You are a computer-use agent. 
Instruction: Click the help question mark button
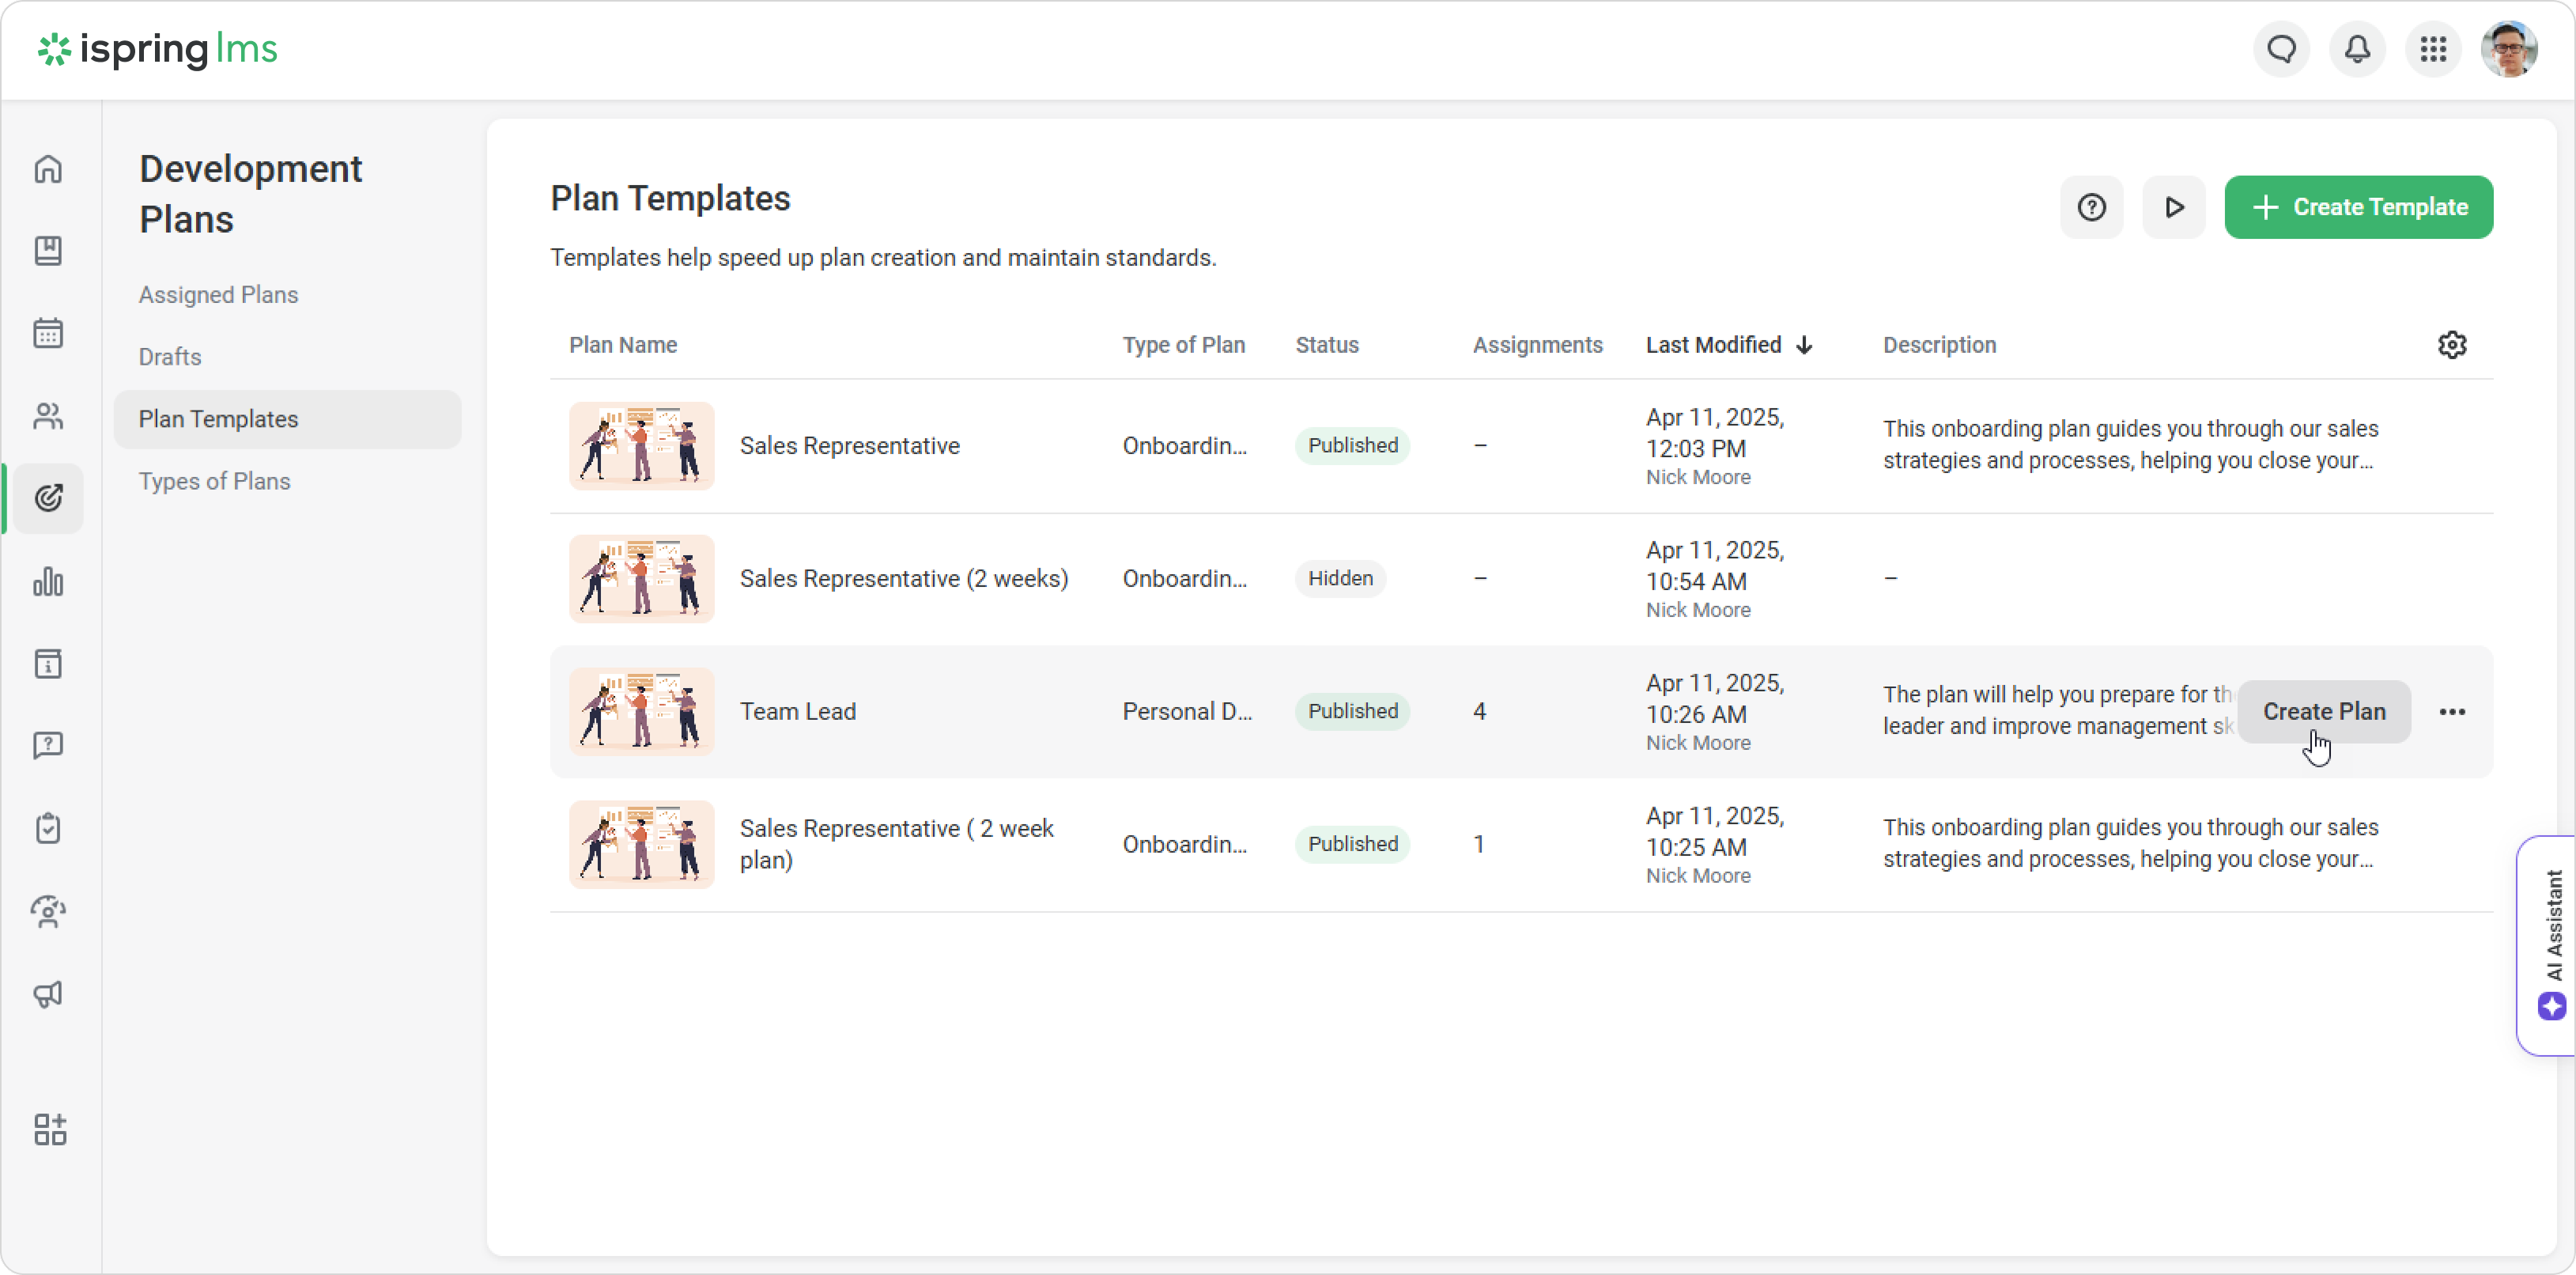pos(2091,207)
